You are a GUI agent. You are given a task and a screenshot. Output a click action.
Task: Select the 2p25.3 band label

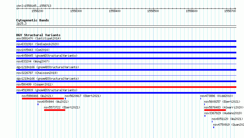point(21,24)
